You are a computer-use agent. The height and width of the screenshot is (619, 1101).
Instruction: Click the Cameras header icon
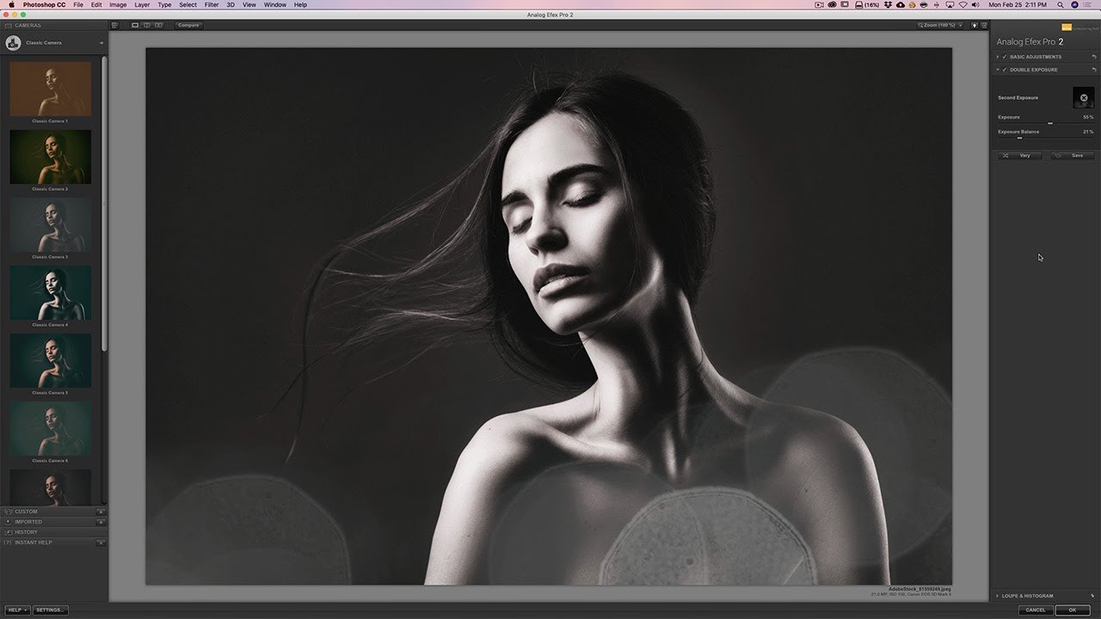pyautogui.click(x=9, y=25)
